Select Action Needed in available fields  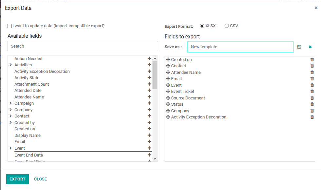(28, 59)
